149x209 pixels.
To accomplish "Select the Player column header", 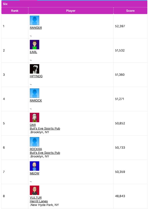I will [71, 11].
